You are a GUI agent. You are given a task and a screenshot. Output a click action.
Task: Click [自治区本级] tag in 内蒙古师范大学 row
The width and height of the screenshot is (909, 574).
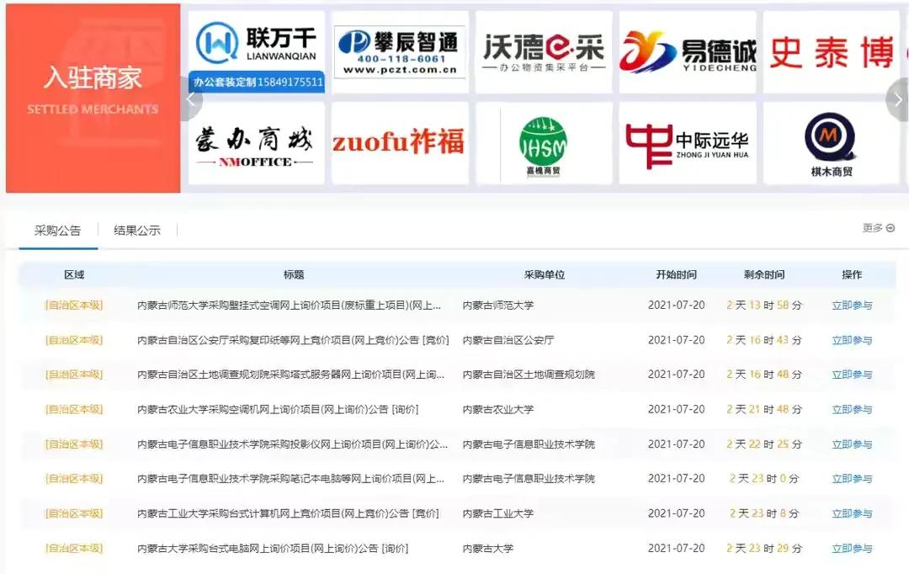pyautogui.click(x=74, y=305)
